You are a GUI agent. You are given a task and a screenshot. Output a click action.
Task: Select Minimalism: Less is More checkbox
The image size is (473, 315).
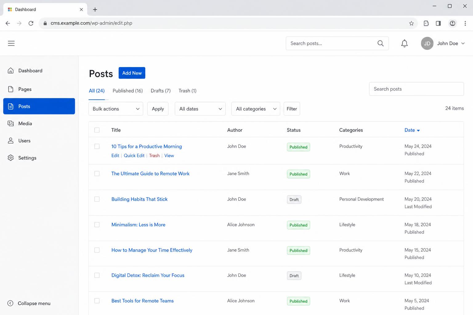tap(97, 225)
